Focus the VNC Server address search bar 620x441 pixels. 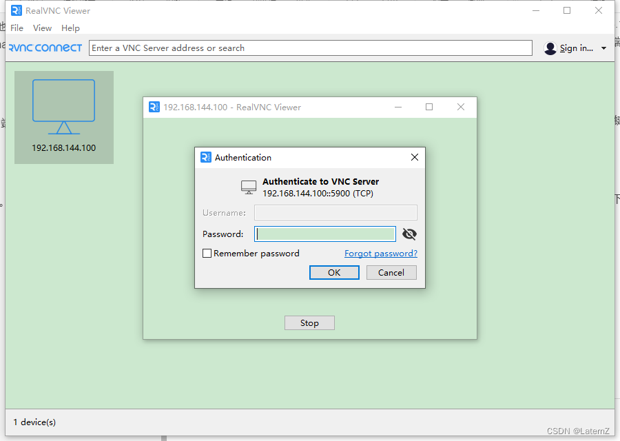(311, 48)
